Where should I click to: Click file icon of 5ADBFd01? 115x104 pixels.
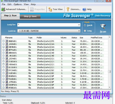pos(7,85)
